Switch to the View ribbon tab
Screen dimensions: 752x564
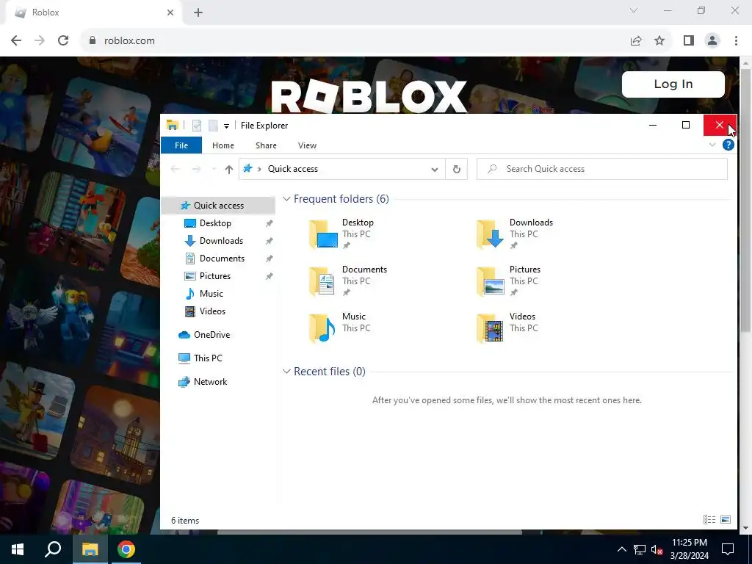pos(307,145)
